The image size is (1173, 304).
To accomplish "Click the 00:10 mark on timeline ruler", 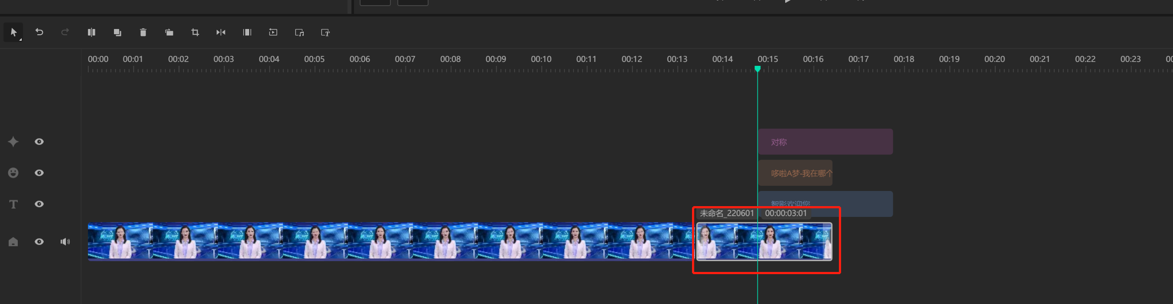I will pos(541,60).
